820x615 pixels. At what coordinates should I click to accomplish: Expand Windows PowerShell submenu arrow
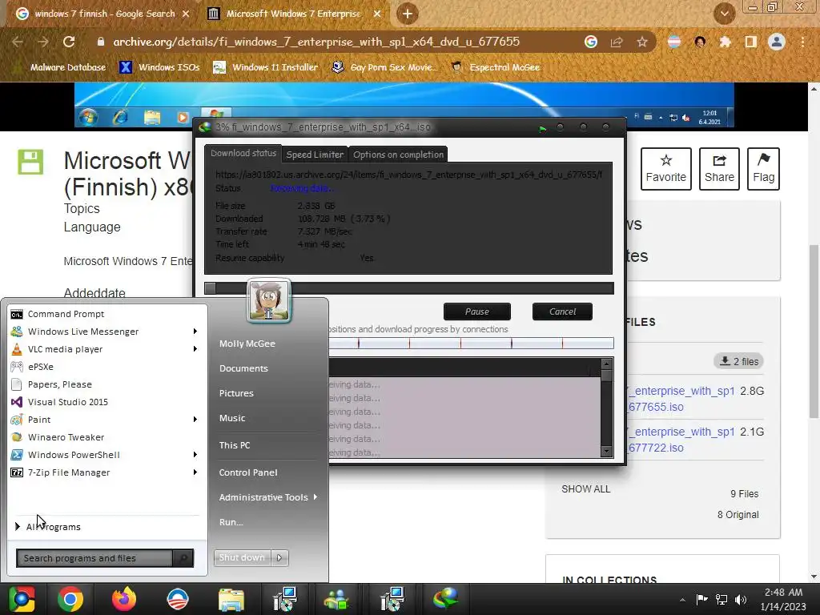(x=195, y=455)
